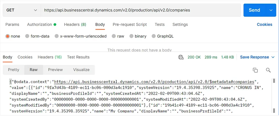The width and height of the screenshot is (279, 116).
Task: Show the response Cookies tab
Action: [x=25, y=57]
